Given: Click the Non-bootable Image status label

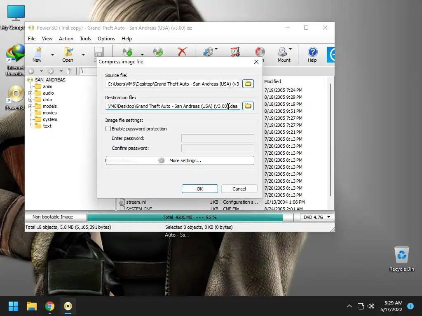Looking at the screenshot, I should pos(53,217).
